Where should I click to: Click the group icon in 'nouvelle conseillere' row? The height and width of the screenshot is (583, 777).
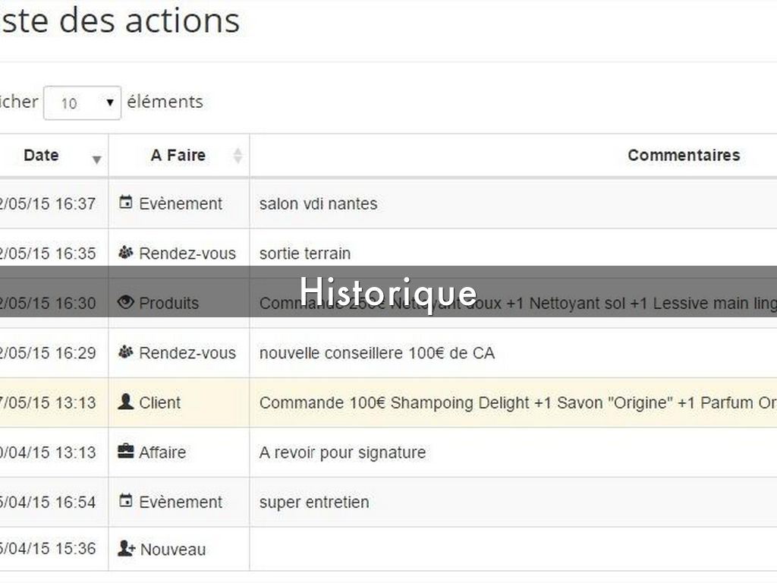126,352
